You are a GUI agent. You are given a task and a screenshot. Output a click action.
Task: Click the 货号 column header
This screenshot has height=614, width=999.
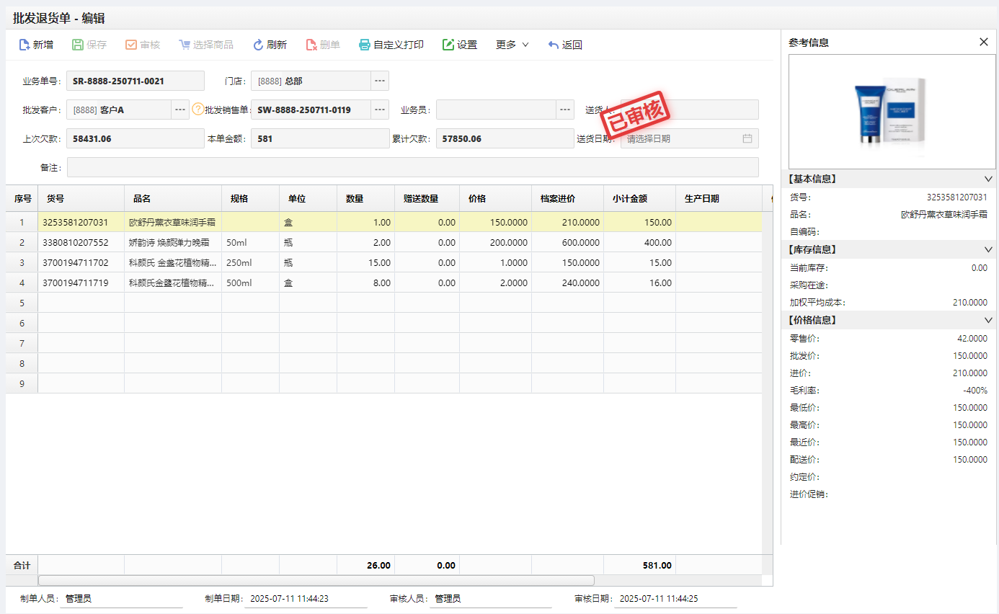pyautogui.click(x=81, y=199)
